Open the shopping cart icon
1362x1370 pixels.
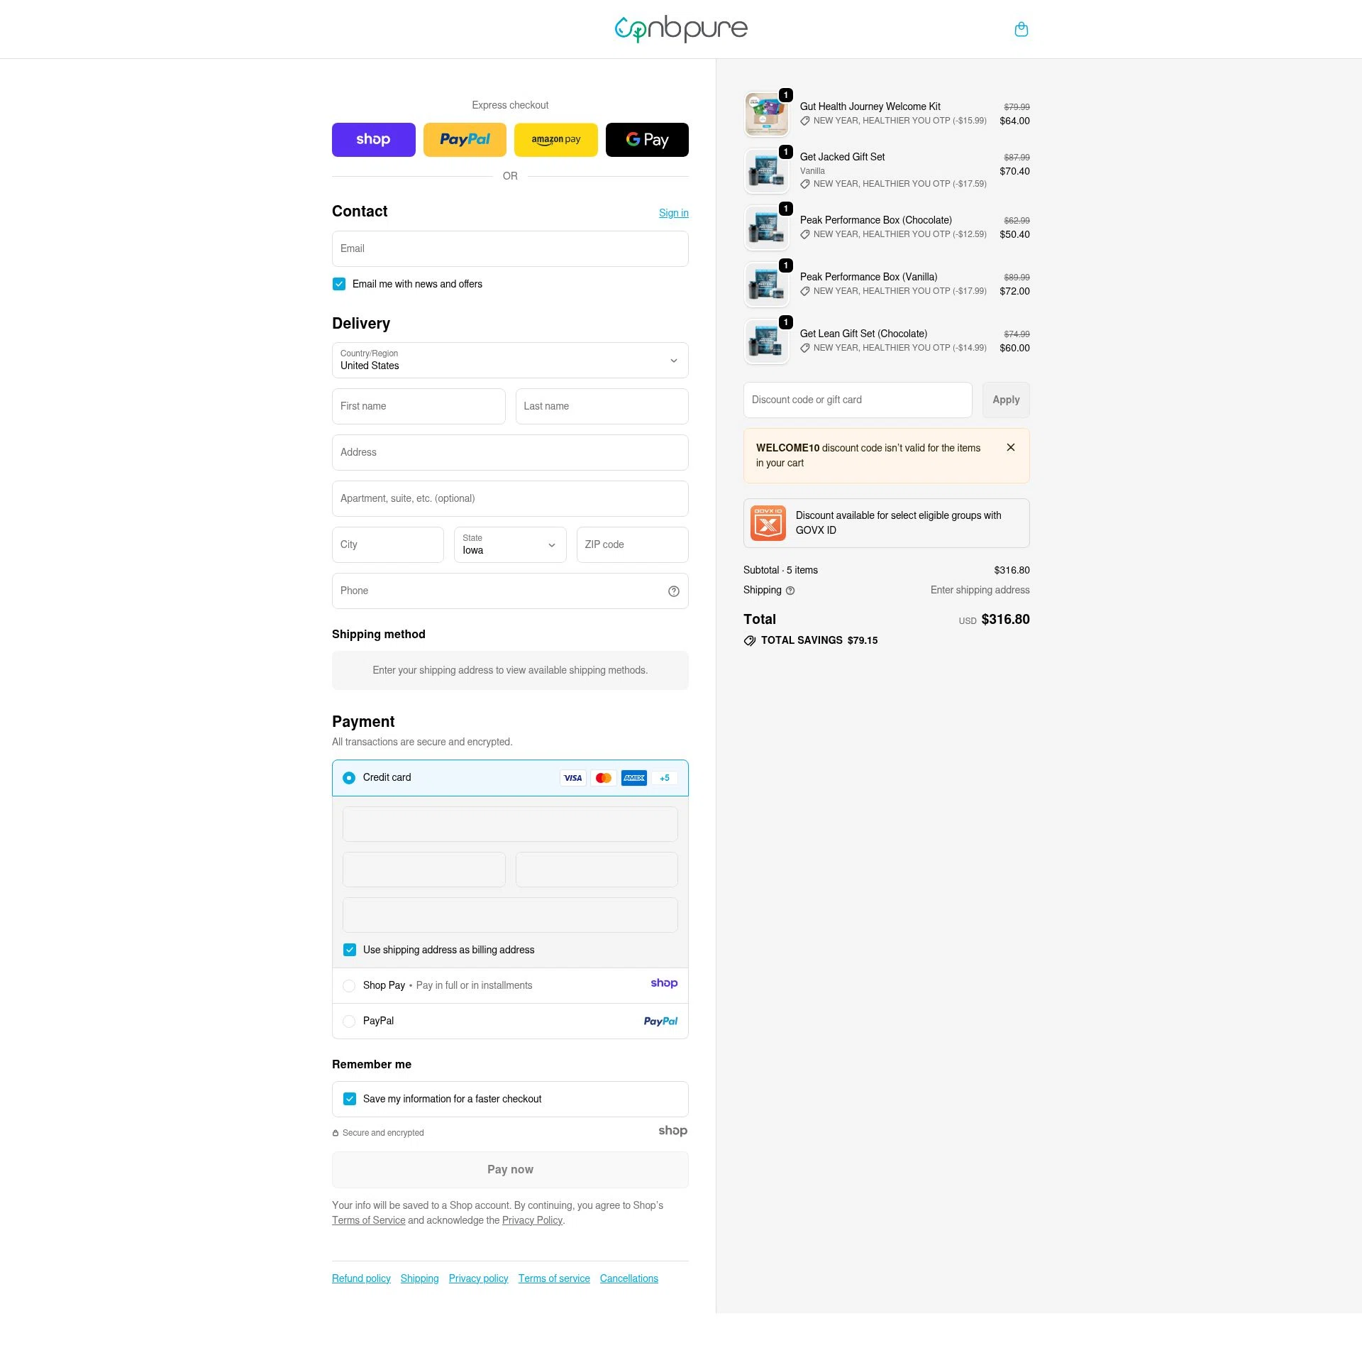pos(1021,29)
